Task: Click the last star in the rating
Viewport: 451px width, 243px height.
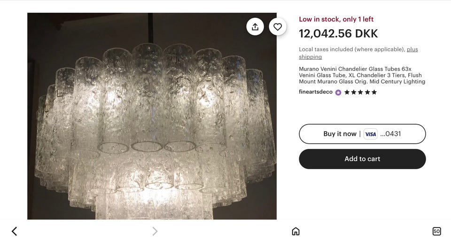Action: click(374, 92)
